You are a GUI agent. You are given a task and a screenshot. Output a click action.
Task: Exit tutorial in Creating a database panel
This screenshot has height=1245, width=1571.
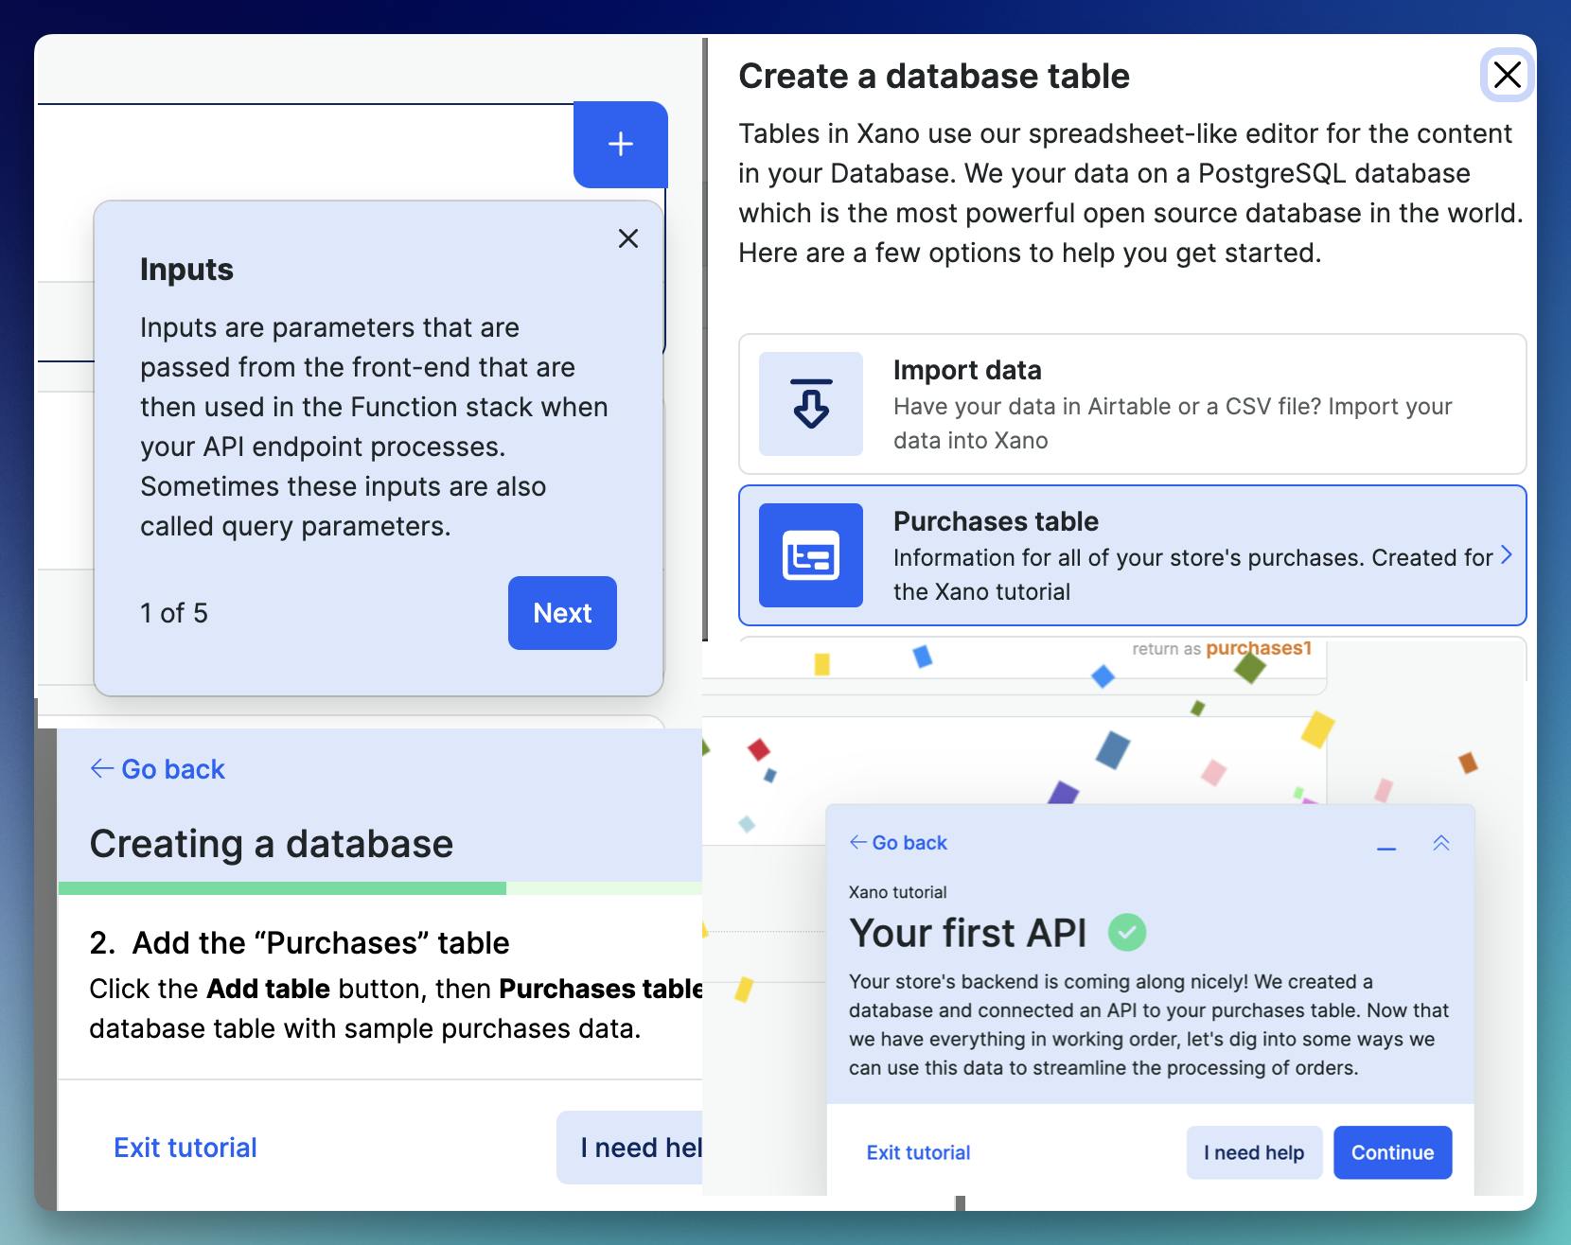185,1148
